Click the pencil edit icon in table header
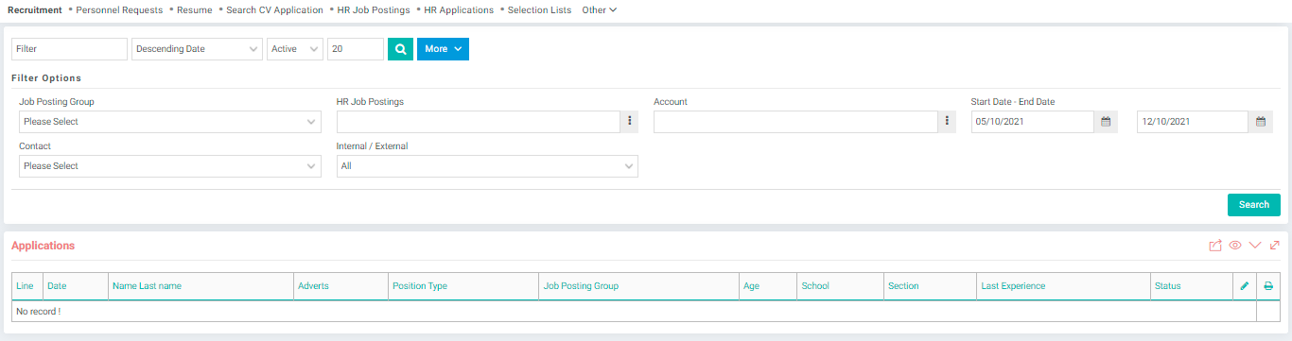Viewport: 1292px width, 341px height. [x=1245, y=286]
